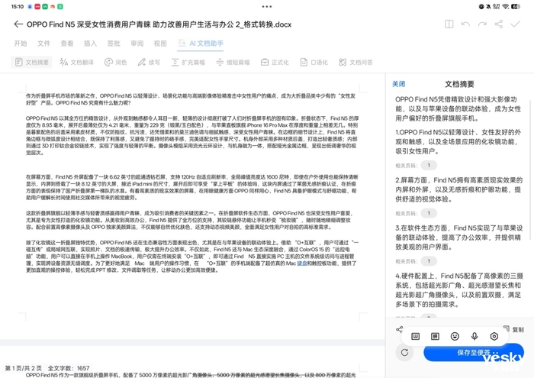The image size is (534, 378).
Task: Select the 口语化 colloquial tool
Action: 314,62
